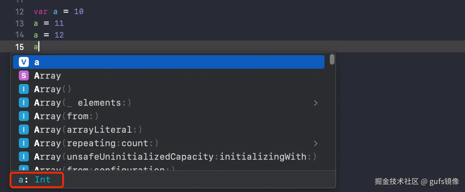
Task: Place cursor on line 12 'var a = 10'
Action: click(x=58, y=12)
